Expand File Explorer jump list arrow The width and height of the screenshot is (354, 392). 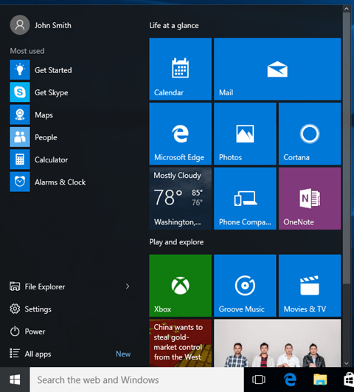(x=128, y=286)
